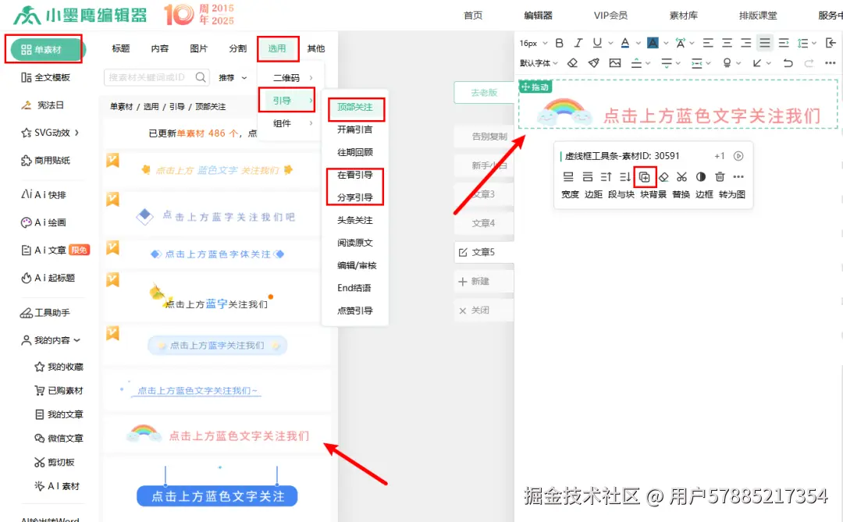Click the 块背景 label button
This screenshot has height=522, width=843.
653,194
